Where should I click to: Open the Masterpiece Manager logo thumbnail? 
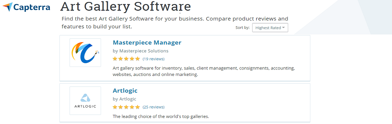[85, 53]
